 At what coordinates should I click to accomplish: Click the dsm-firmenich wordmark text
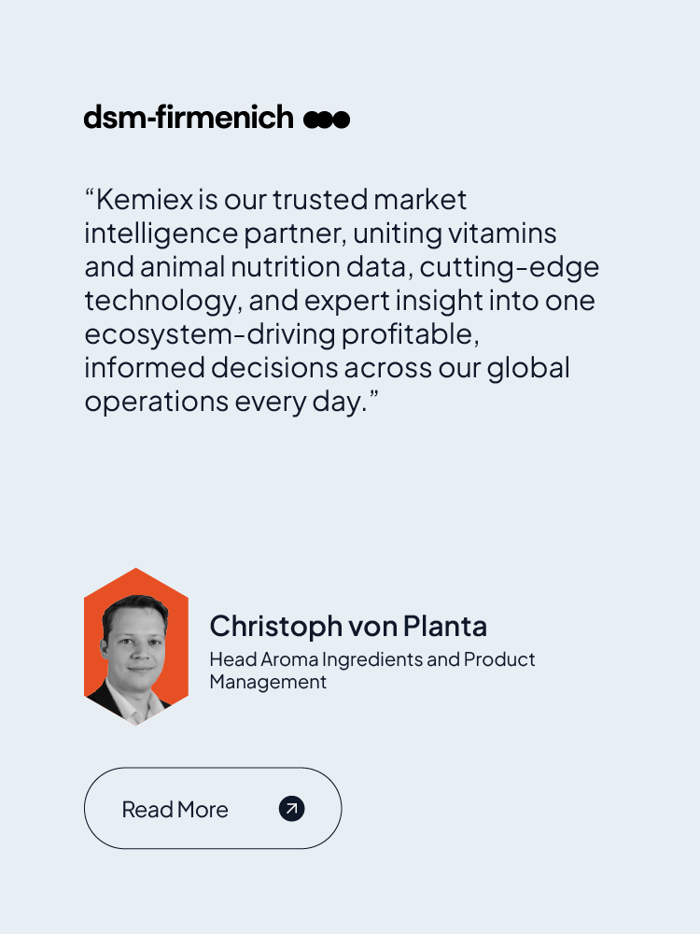tap(189, 118)
